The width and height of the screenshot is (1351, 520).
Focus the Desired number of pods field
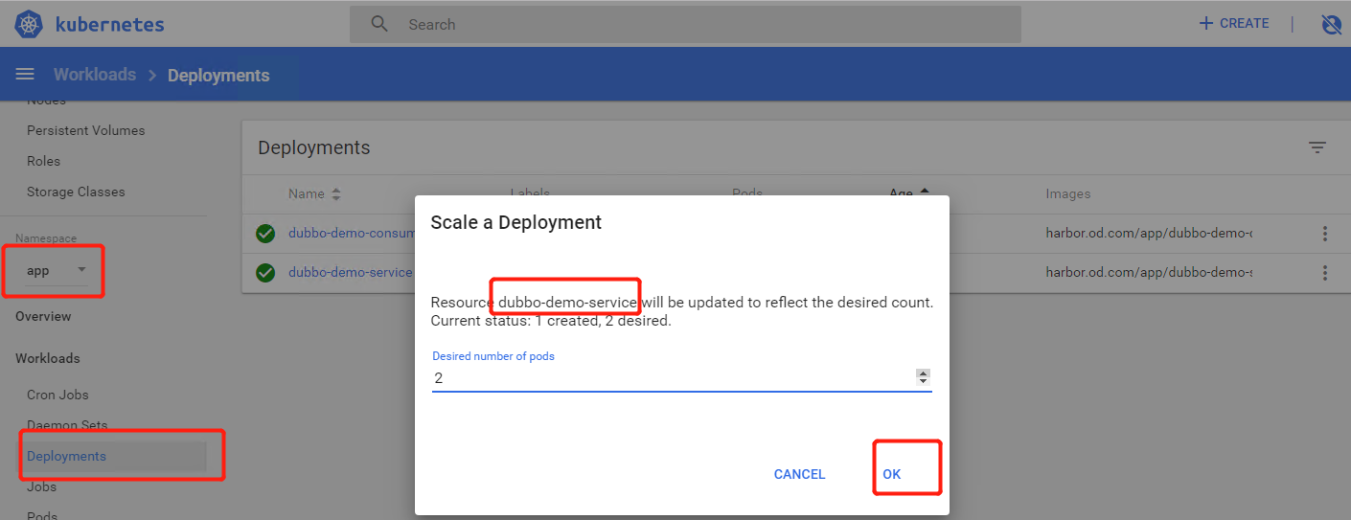(671, 378)
